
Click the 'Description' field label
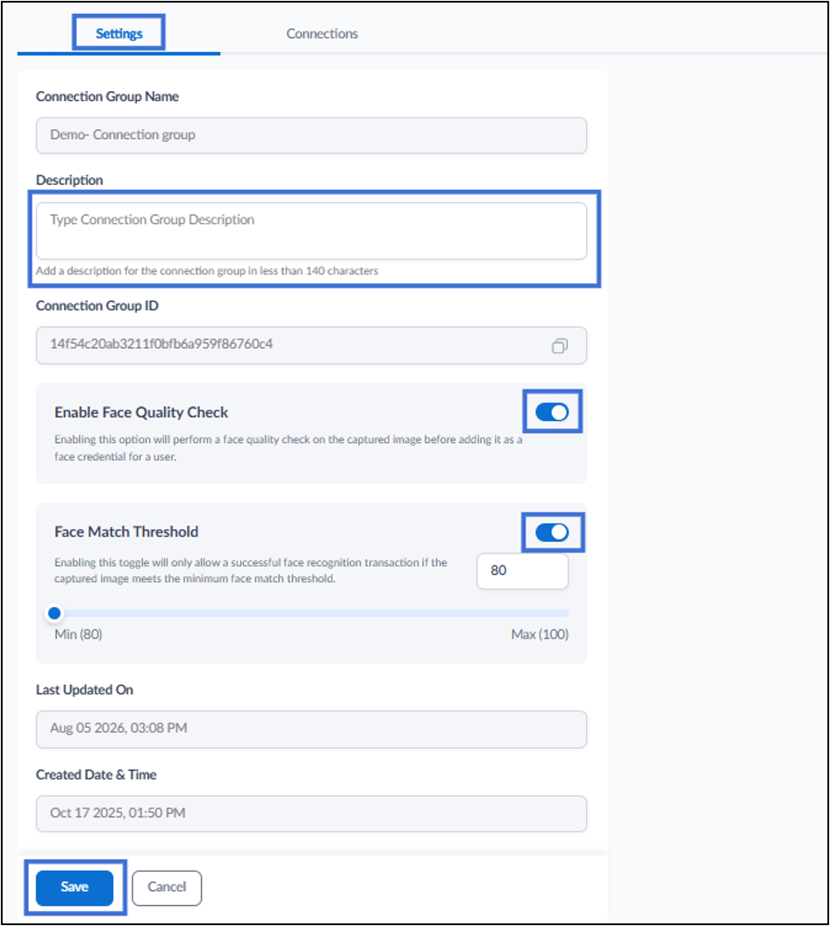coord(69,180)
